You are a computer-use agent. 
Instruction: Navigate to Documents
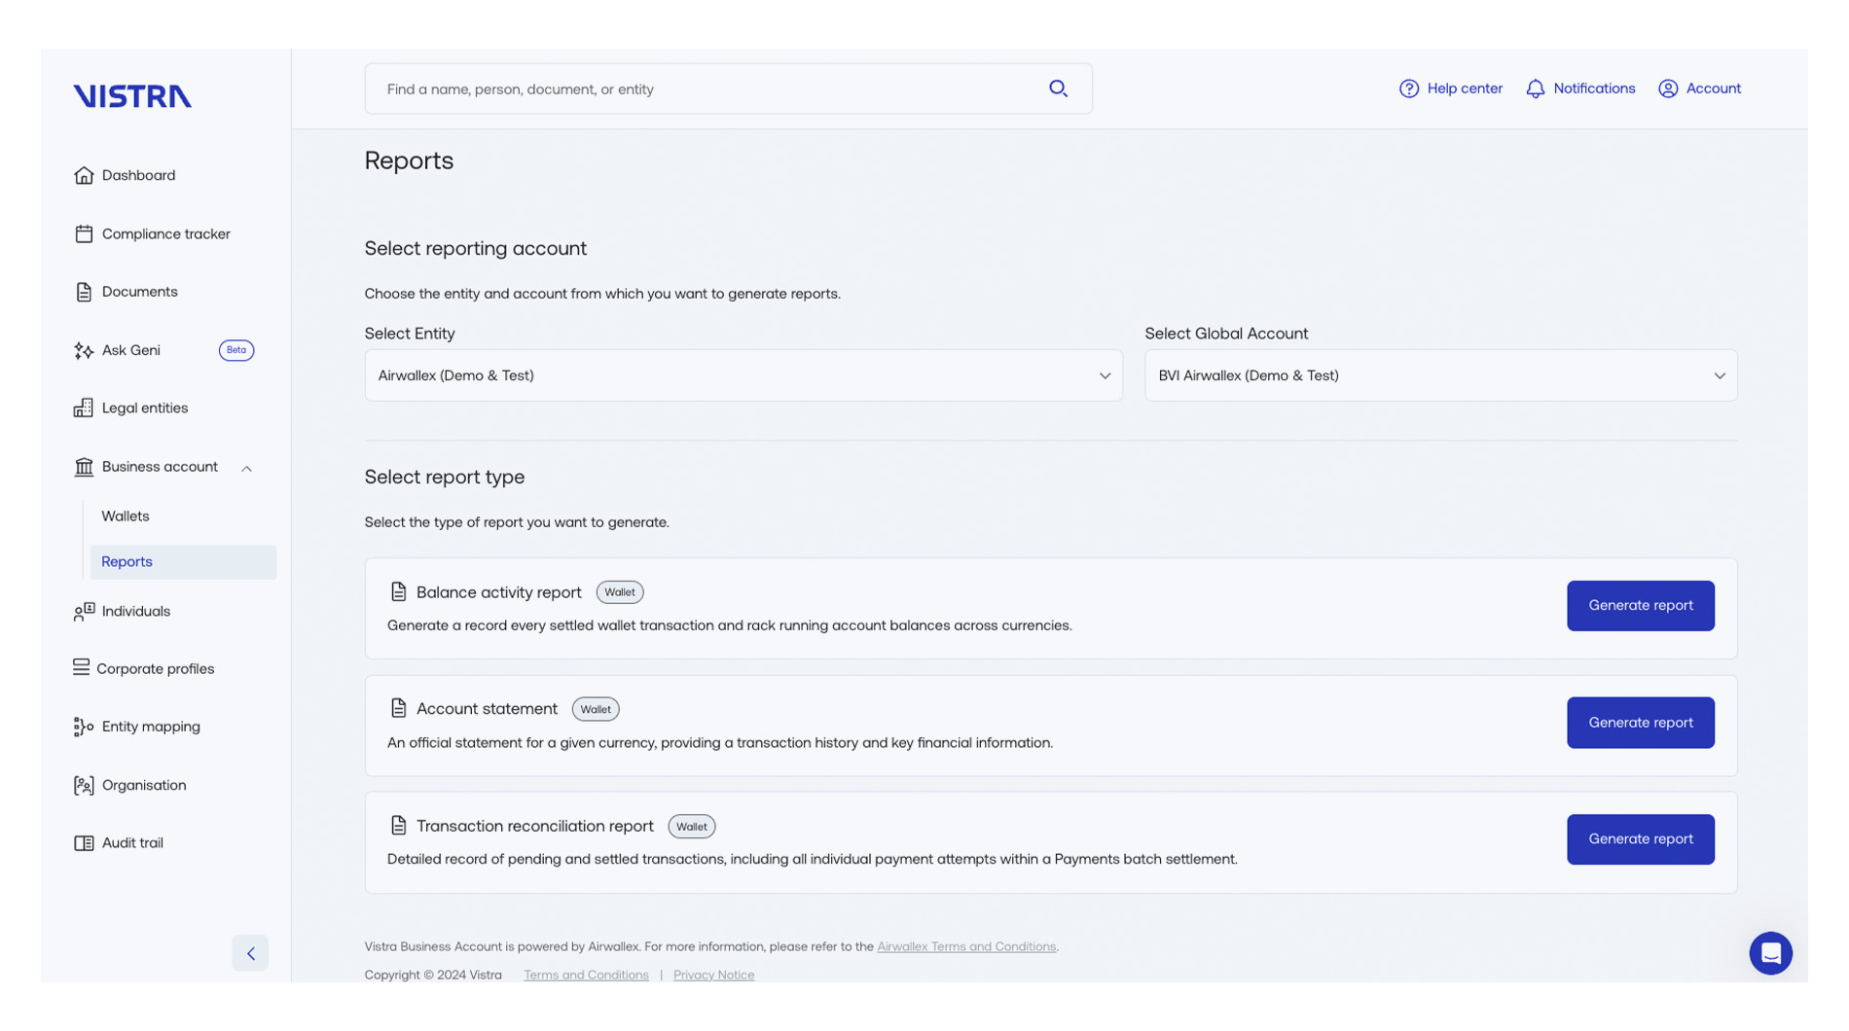tap(139, 292)
